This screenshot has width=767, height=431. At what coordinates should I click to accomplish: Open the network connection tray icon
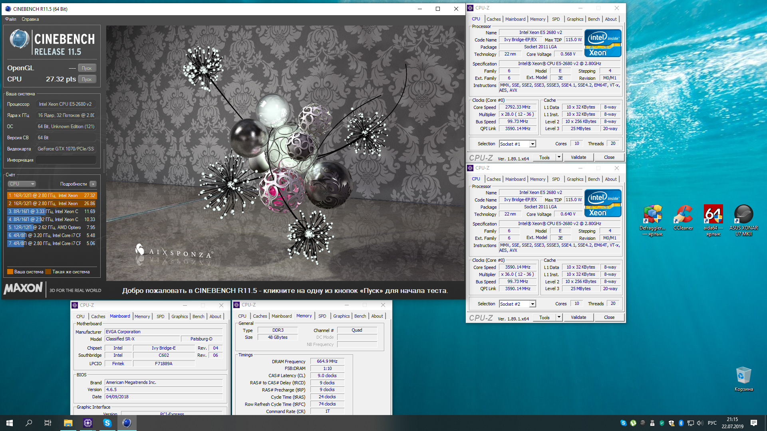pyautogui.click(x=690, y=423)
